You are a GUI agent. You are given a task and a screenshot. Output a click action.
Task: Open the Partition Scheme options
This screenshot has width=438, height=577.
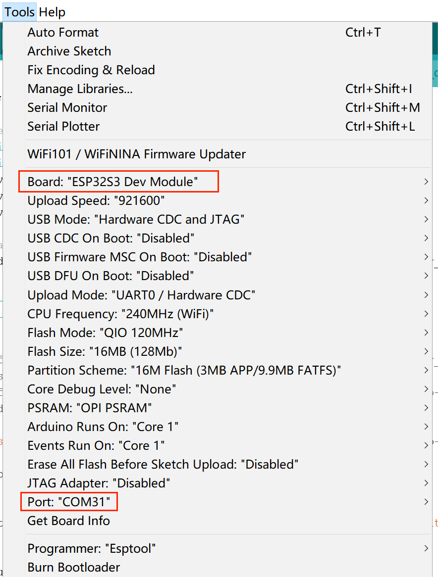click(228, 370)
